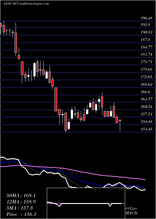156x219 pixels.
Task: Click the NYSE HCI bullkhan.tbrjar.com title text
Action: tap(26, 4)
